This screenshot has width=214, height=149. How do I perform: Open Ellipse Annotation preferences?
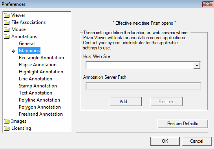(x=38, y=65)
